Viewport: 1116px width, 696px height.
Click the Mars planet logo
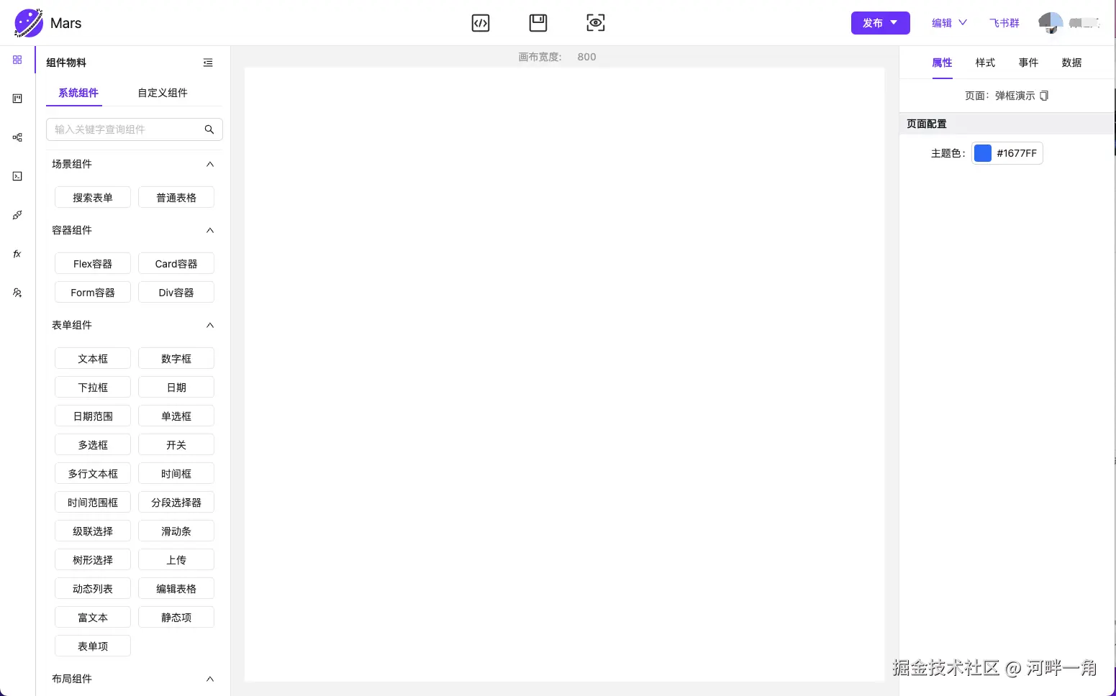coord(29,23)
